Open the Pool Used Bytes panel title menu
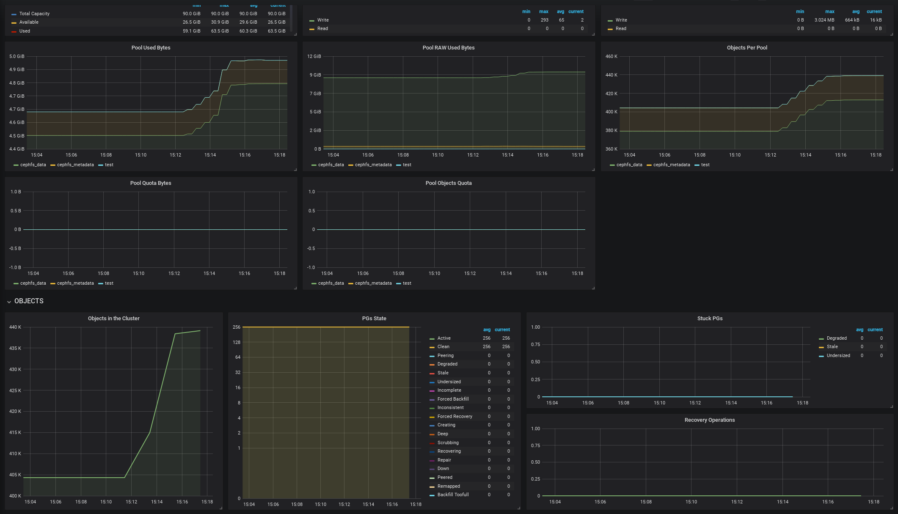Image resolution: width=898 pixels, height=514 pixels. coord(151,48)
